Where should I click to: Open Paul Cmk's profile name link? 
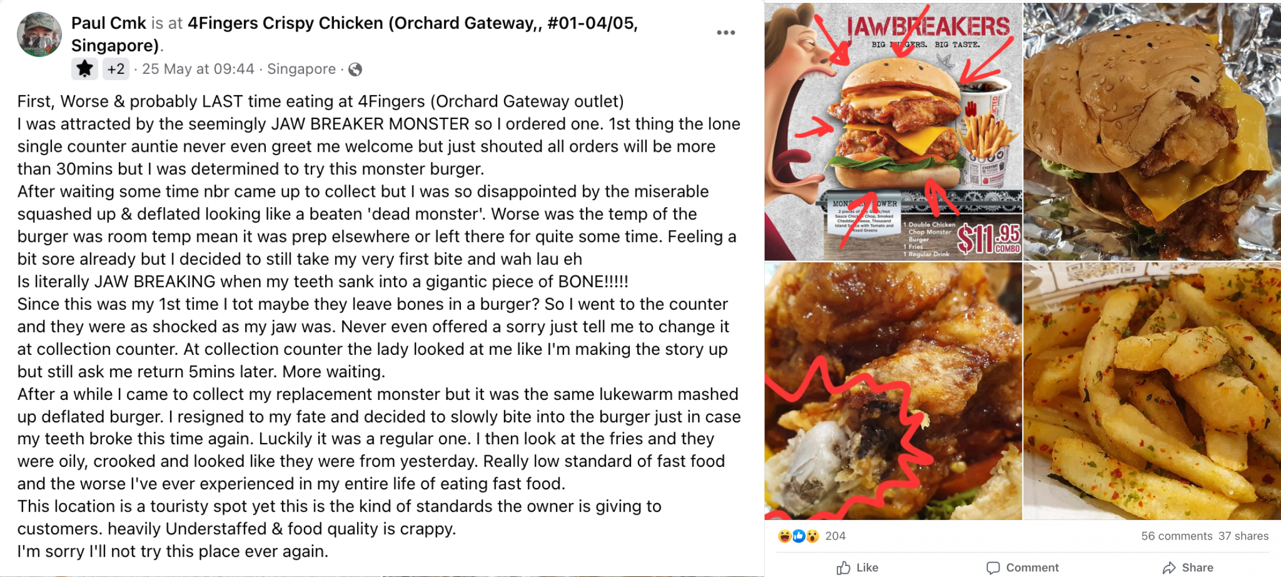pos(108,23)
